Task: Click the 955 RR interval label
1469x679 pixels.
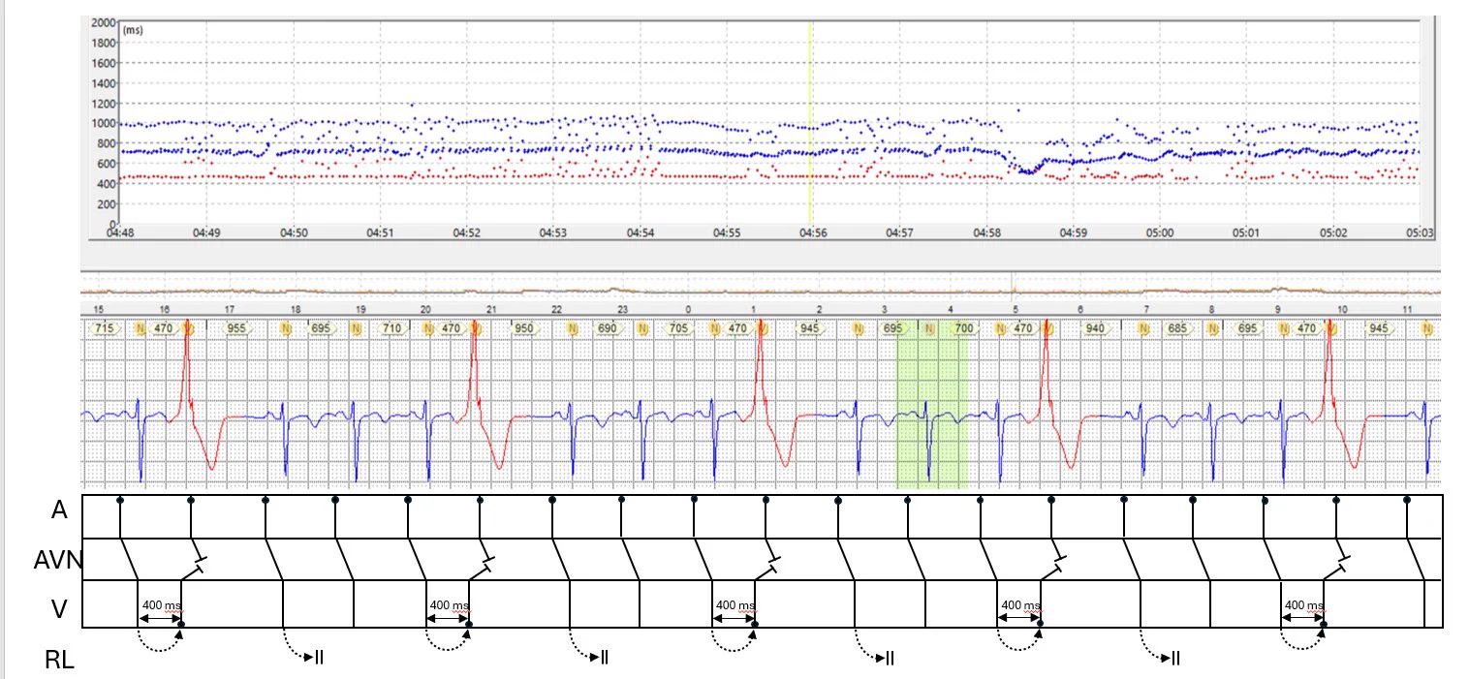Action: (x=236, y=328)
